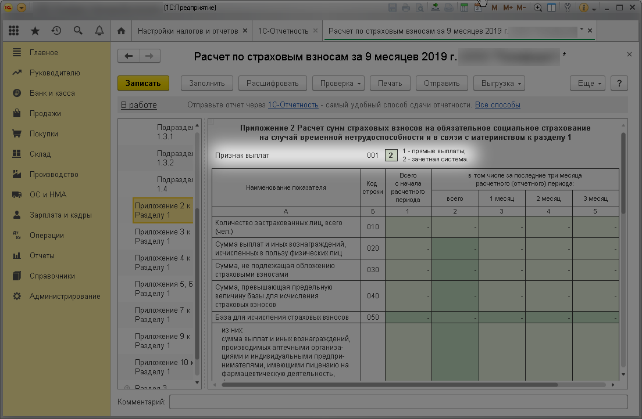Screen dimensions: 642x419
Task: Open the Все способы link
Action: coord(497,105)
